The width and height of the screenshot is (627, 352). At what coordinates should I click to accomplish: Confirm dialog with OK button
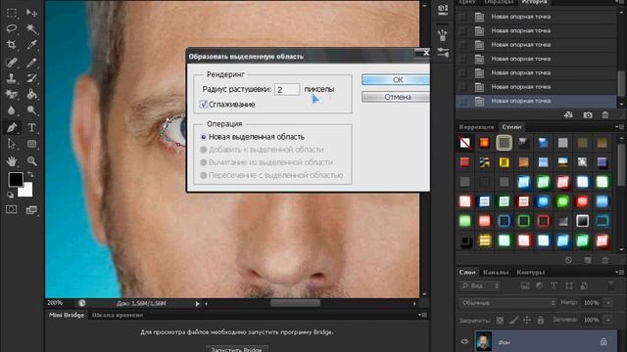(396, 80)
